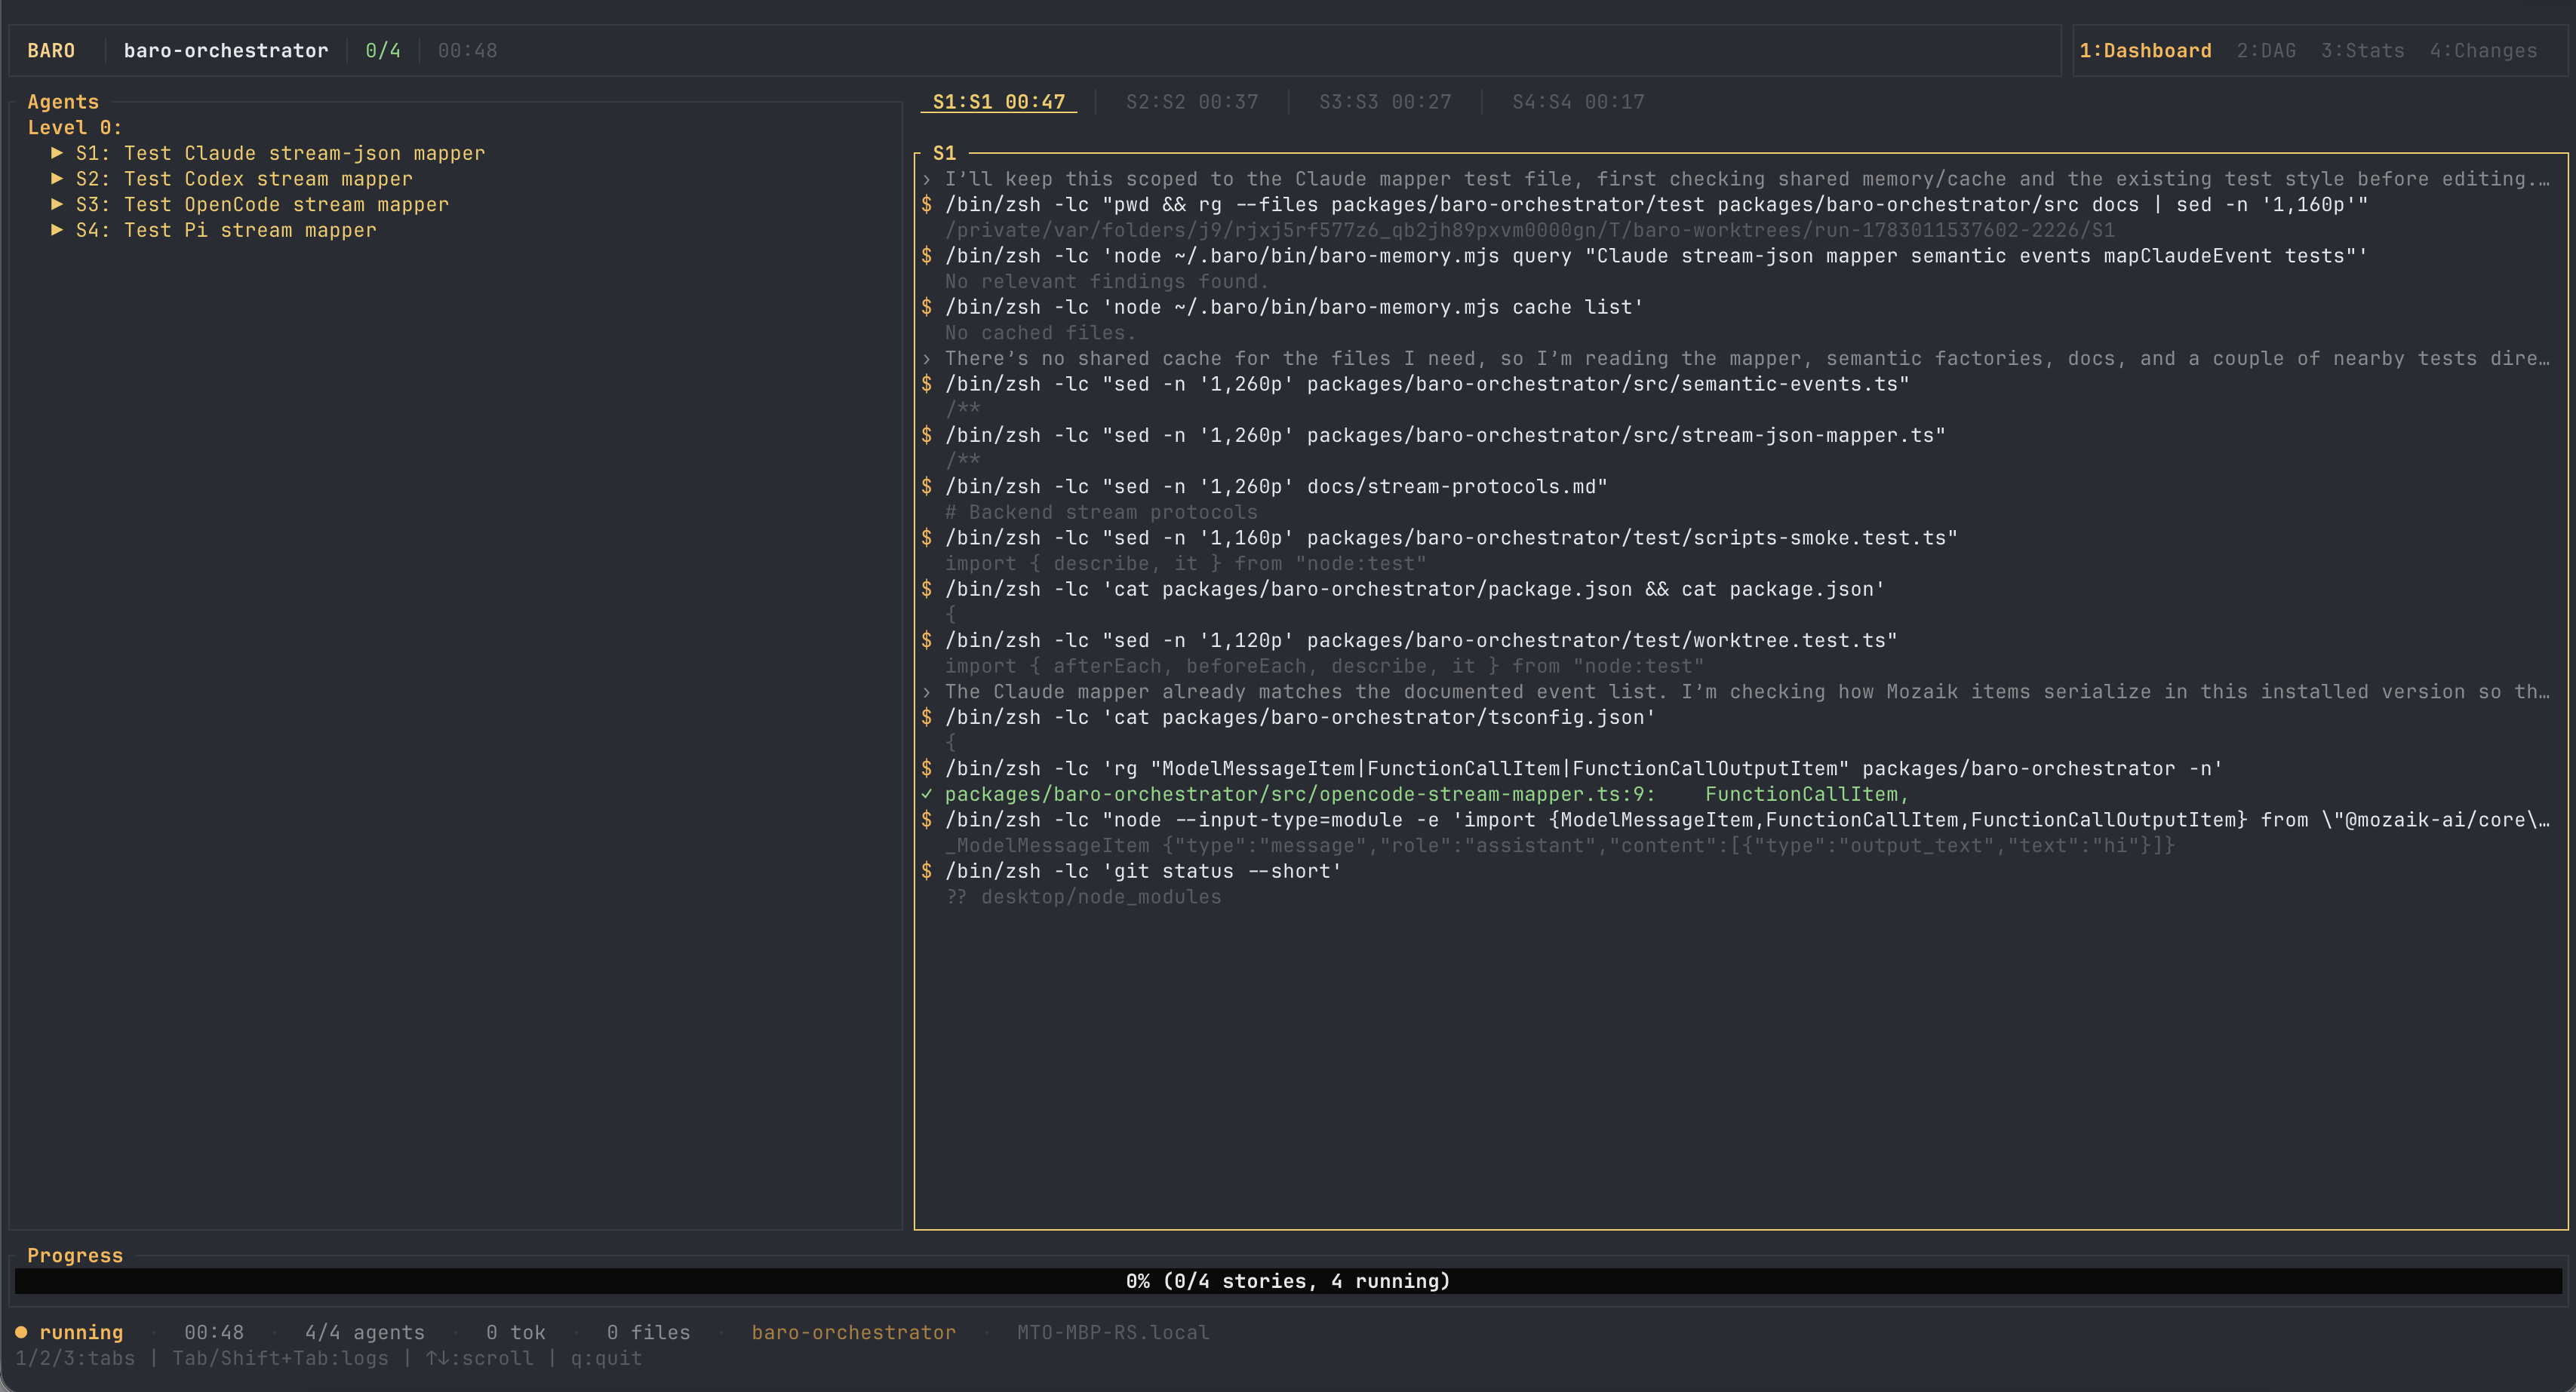This screenshot has height=1392, width=2576.
Task: Select the S4:S4 00:17 log tab
Action: click(1578, 102)
